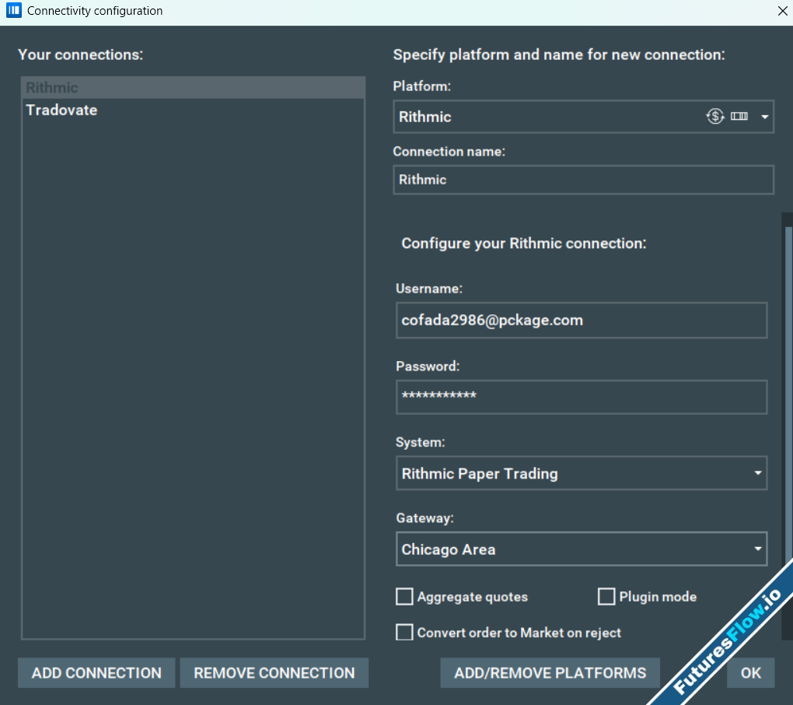
Task: Click into the Username input field
Action: click(581, 321)
